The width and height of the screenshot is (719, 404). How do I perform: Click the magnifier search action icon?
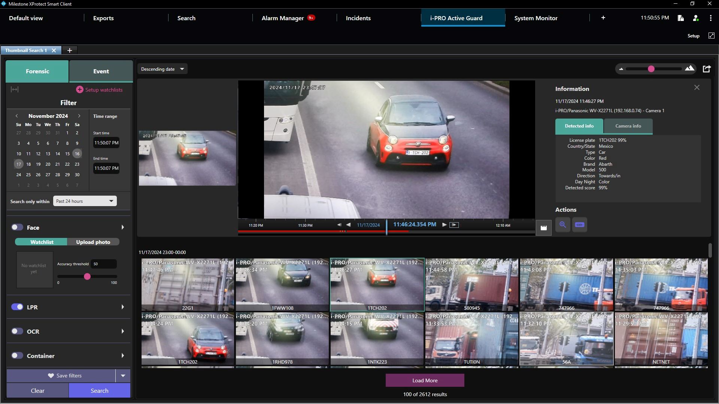[x=562, y=225]
